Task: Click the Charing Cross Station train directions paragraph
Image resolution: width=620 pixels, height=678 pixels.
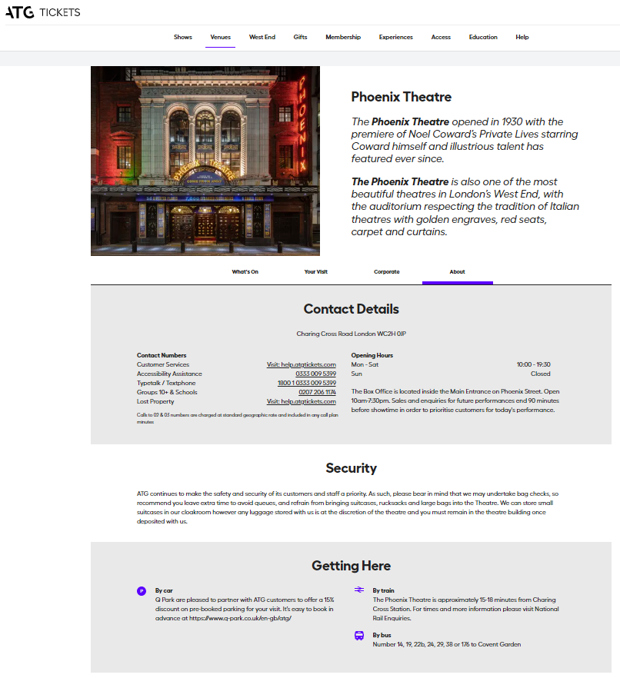Action: pos(465,610)
